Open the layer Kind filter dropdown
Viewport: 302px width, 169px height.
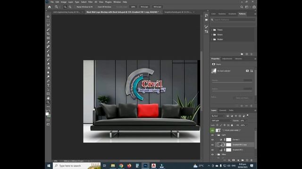(218, 116)
